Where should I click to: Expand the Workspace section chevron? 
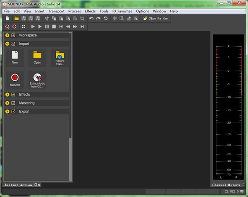tap(7, 35)
